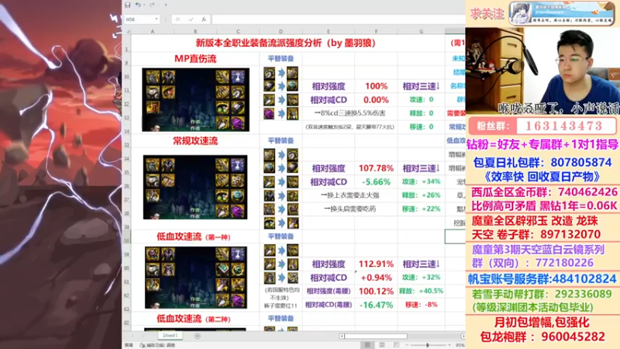This screenshot has width=620, height=349.
Task: Select the 100.12% cell
Action: (x=376, y=292)
